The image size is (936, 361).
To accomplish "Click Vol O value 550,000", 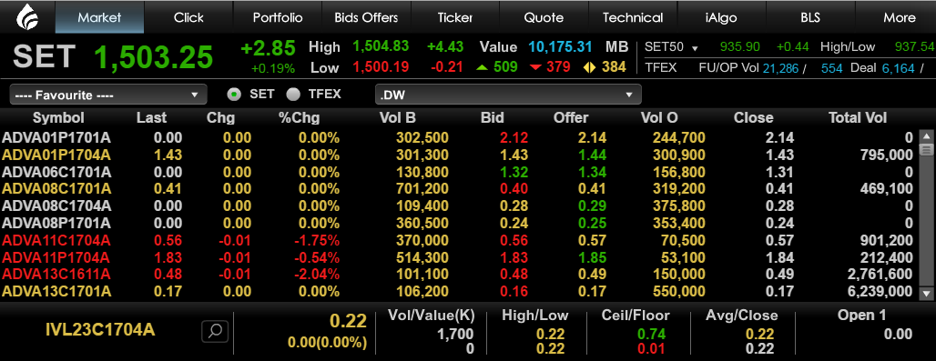I will (678, 292).
